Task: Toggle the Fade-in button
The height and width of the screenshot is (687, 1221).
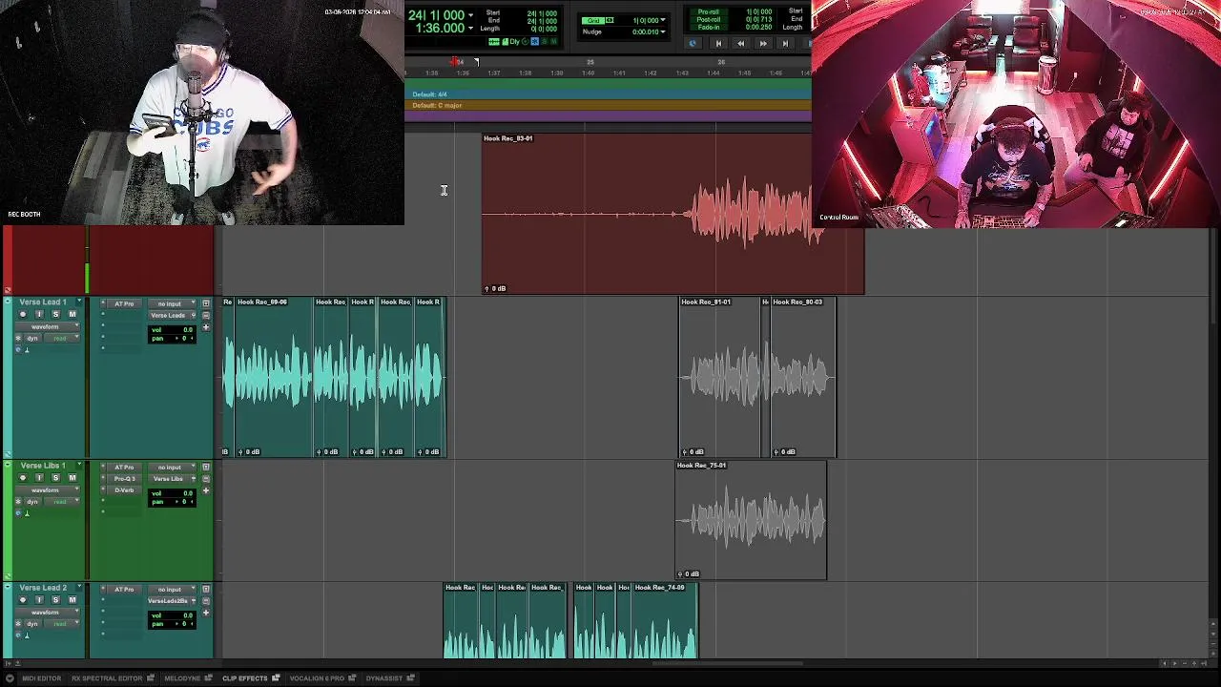Action: (x=709, y=27)
